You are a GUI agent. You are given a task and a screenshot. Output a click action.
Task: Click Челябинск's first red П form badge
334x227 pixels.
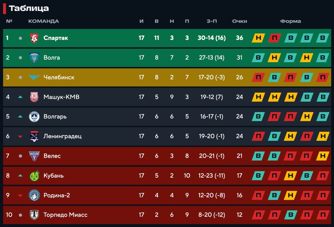point(258,77)
